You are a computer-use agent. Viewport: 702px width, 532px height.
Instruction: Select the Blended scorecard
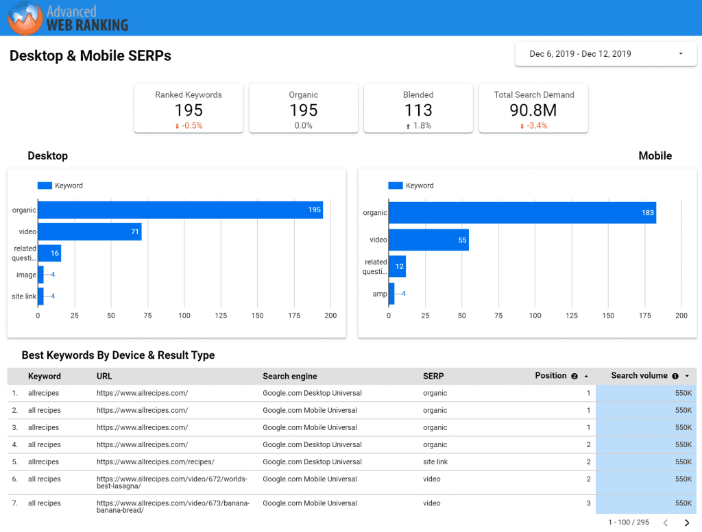pos(418,109)
